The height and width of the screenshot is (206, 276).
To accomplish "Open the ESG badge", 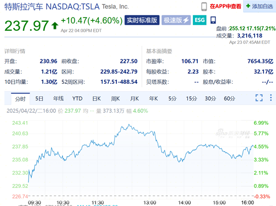I will pos(200,20).
